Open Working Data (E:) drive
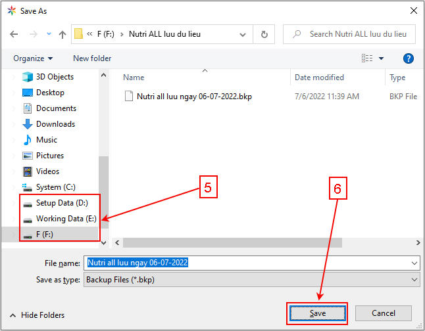The height and width of the screenshot is (331, 425). coord(66,219)
